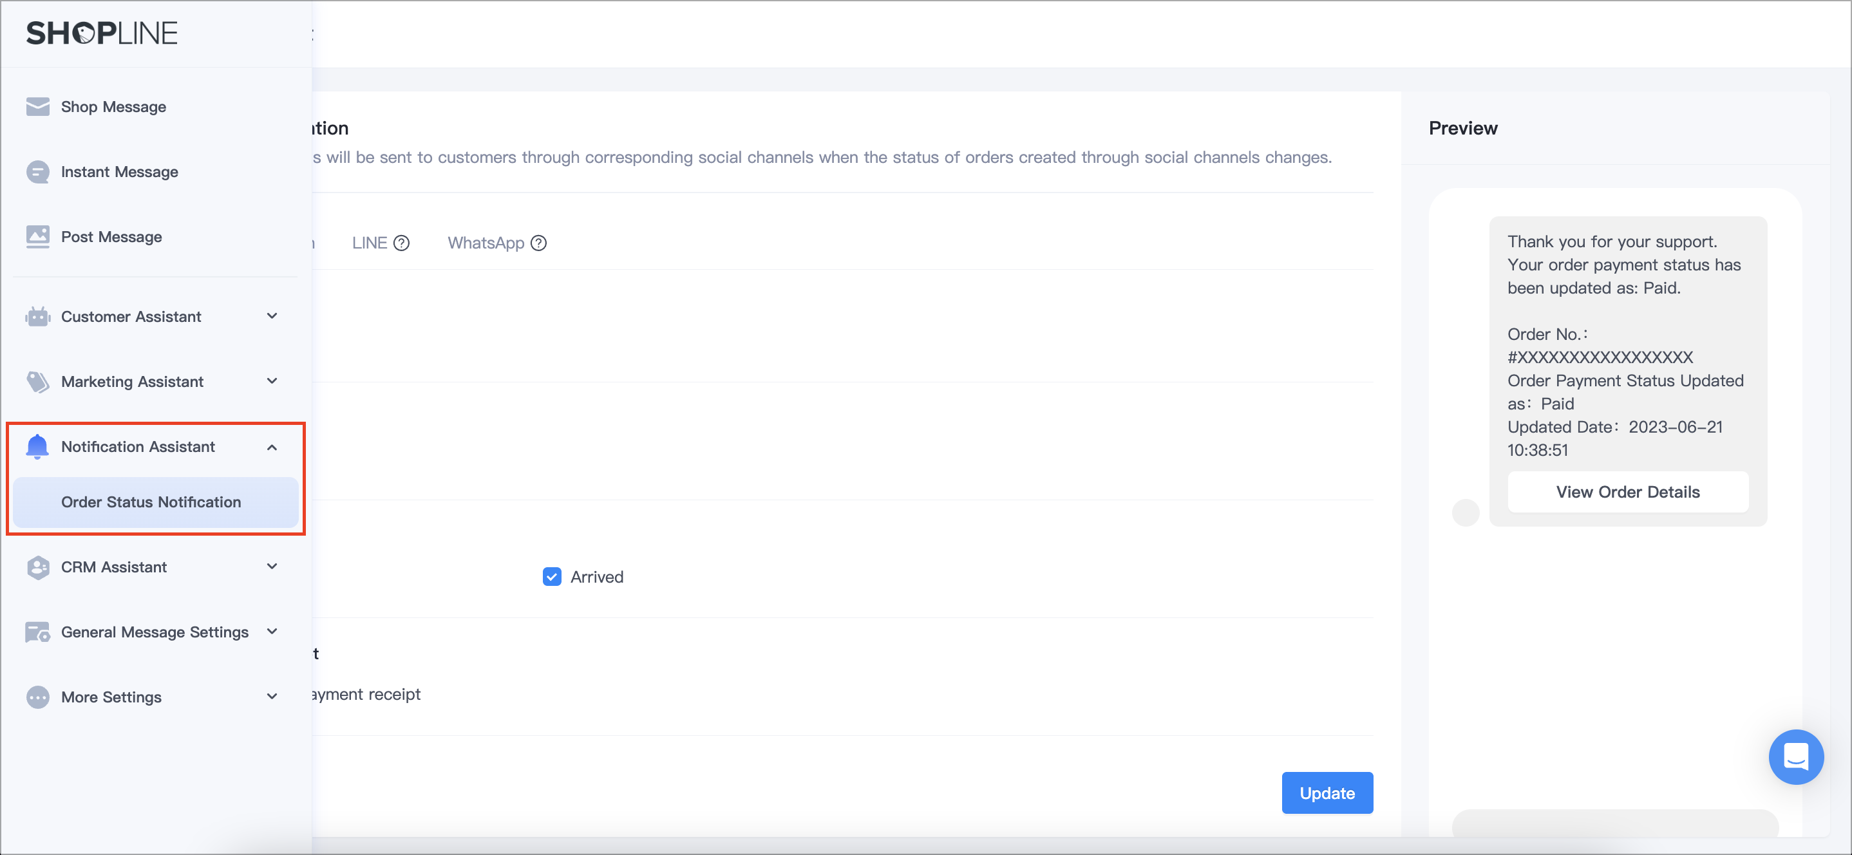Collapse the Notification Assistant section

point(271,447)
